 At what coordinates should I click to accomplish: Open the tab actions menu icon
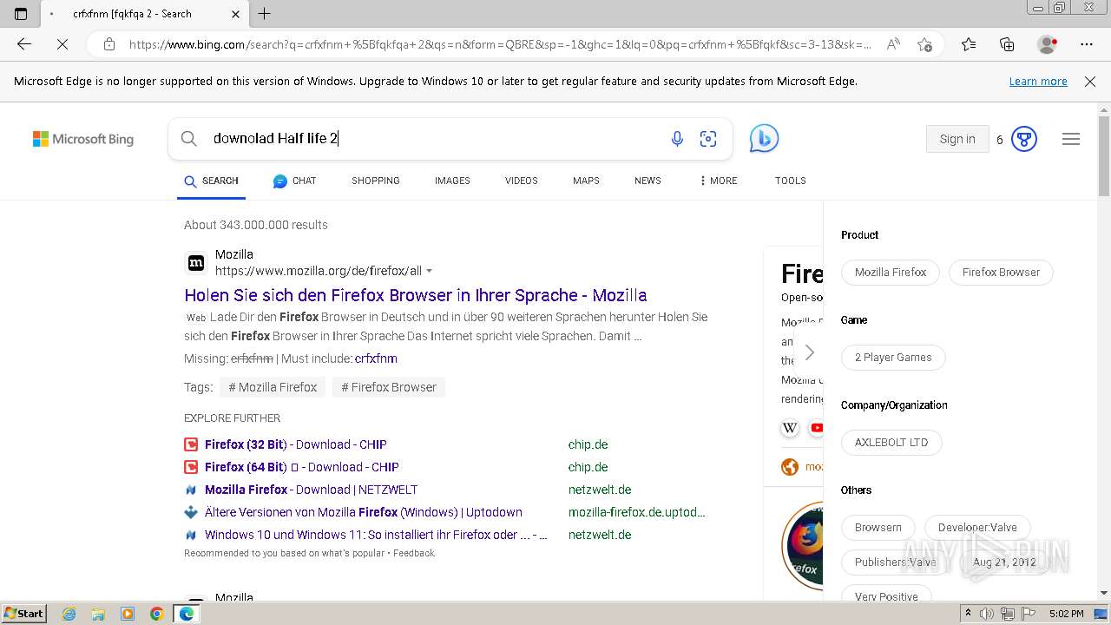point(21,14)
